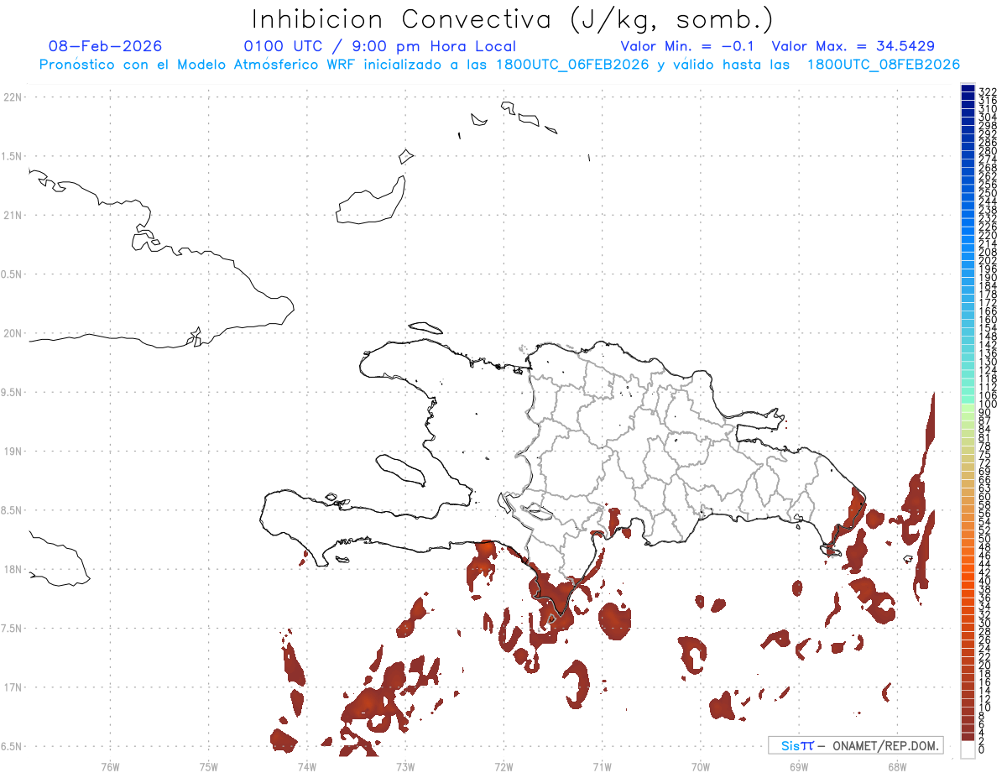Click the '0' colorbar value label

point(981,748)
